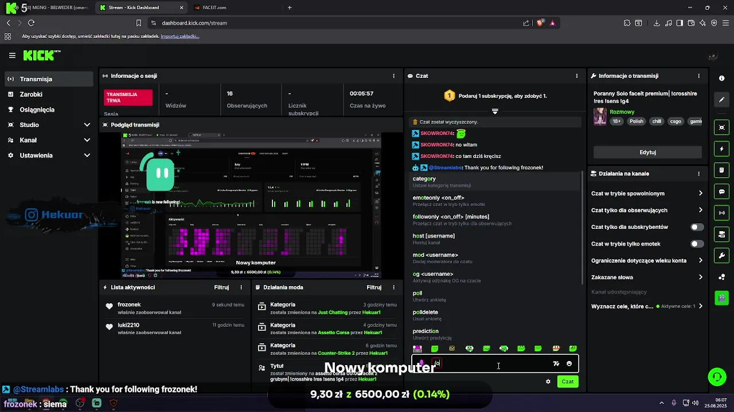This screenshot has width=734, height=412.
Task: Select Zarobki in the sidebar
Action: (49, 94)
